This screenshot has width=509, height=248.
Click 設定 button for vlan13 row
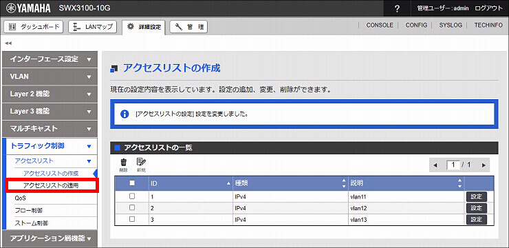(x=477, y=219)
